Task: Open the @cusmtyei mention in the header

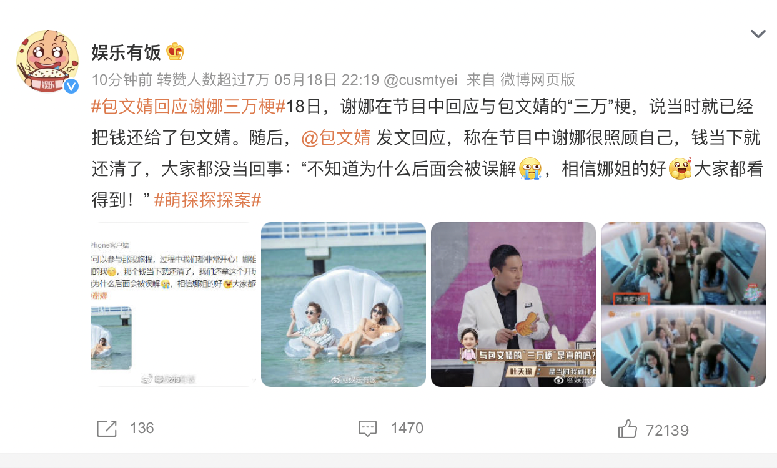Action: [420, 80]
